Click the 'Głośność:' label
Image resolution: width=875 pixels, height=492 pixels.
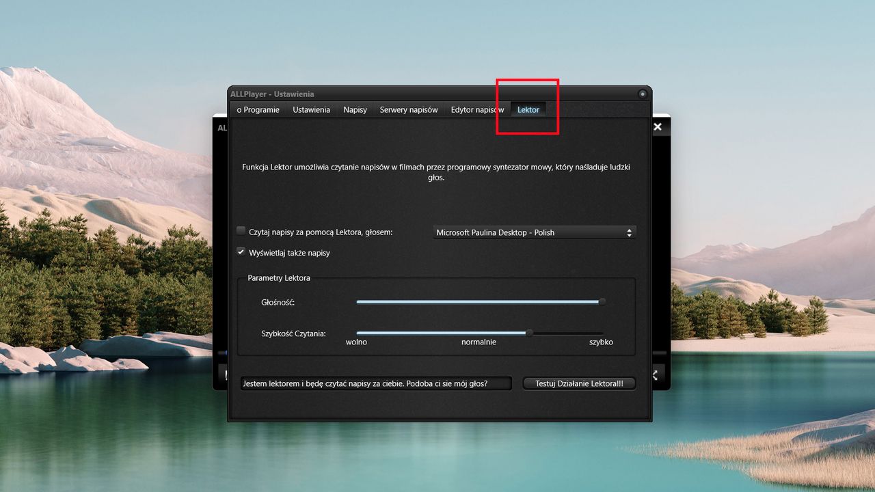pyautogui.click(x=278, y=302)
